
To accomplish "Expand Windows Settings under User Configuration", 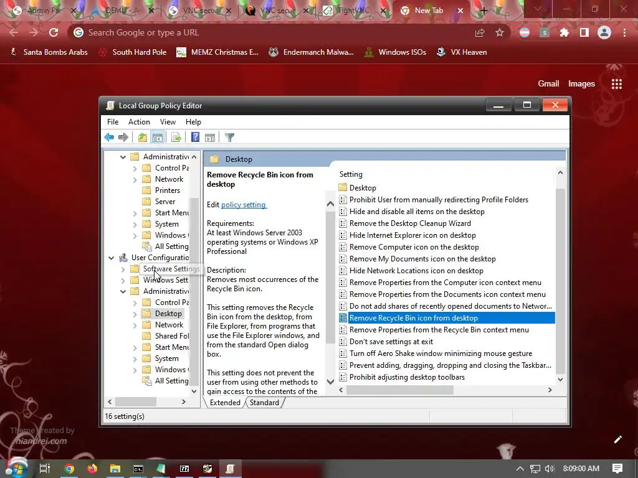I will tap(123, 280).
